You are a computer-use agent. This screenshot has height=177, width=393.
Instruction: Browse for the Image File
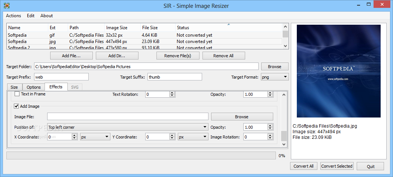tap(242, 117)
